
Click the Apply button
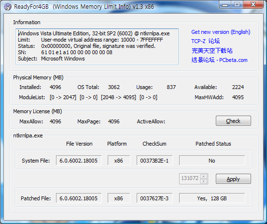coord(233,179)
